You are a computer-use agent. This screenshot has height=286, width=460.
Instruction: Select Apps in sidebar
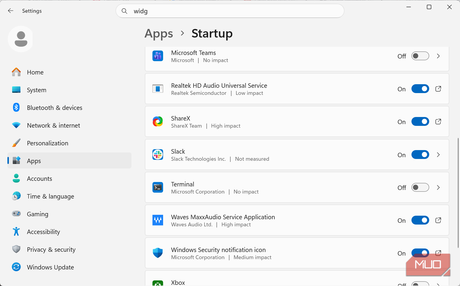click(x=70, y=160)
